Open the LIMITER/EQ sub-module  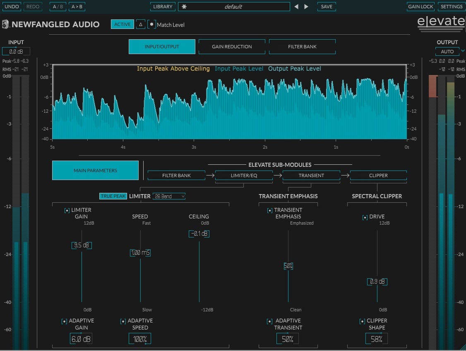pyautogui.click(x=244, y=175)
